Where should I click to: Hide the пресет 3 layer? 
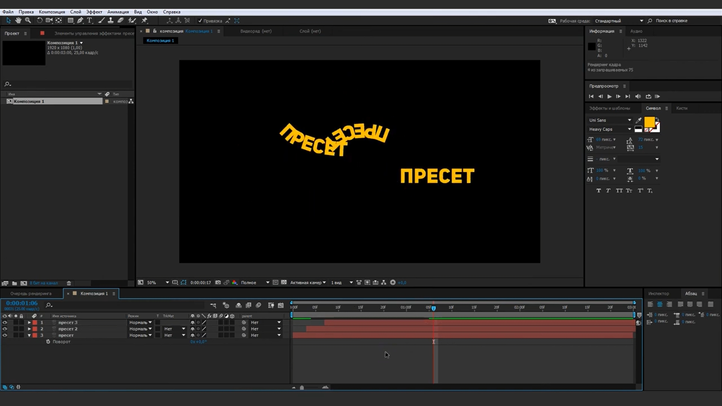tap(5, 323)
